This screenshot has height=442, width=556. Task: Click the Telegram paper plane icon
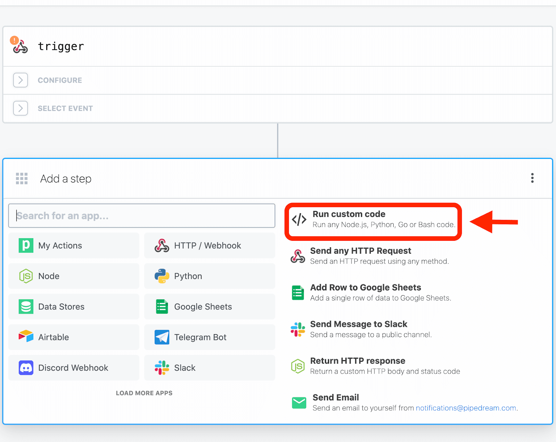point(162,337)
